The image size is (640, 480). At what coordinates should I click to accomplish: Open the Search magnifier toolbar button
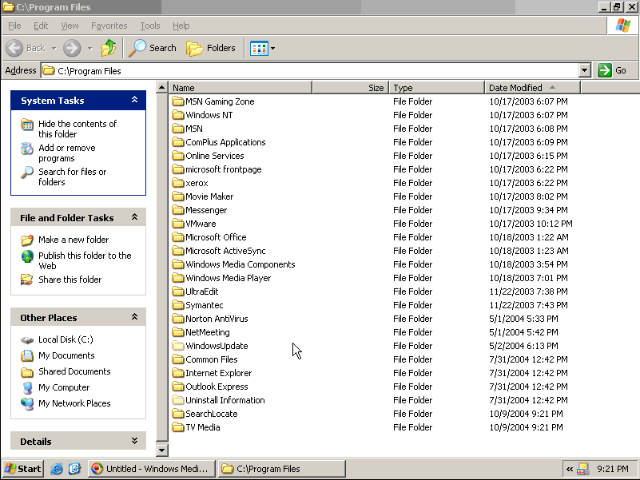click(x=153, y=48)
